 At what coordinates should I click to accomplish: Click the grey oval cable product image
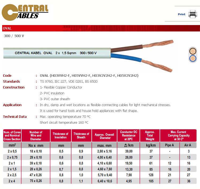point(88,53)
